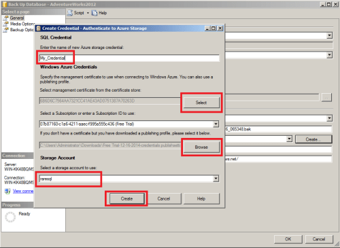Click the URL field ending in .net/
The image size is (340, 248).
point(278,159)
